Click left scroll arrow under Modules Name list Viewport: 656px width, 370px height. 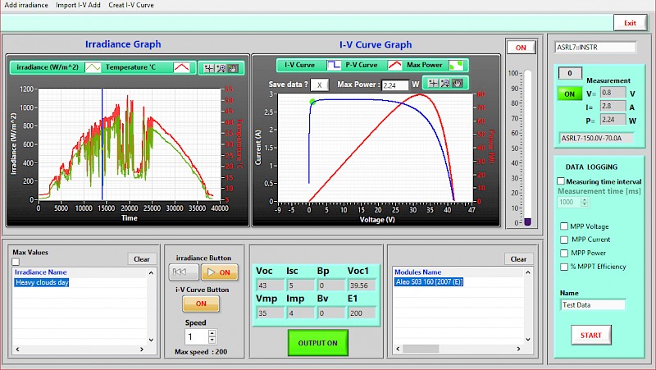pyautogui.click(x=398, y=349)
